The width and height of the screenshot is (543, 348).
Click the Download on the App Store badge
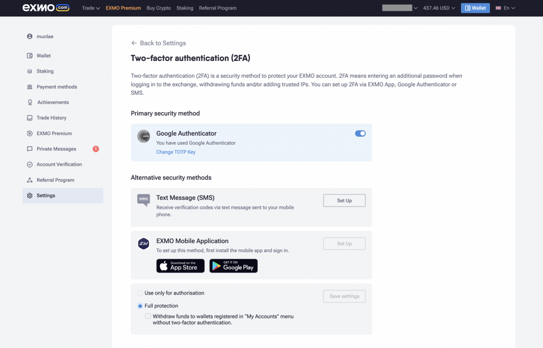pyautogui.click(x=180, y=266)
